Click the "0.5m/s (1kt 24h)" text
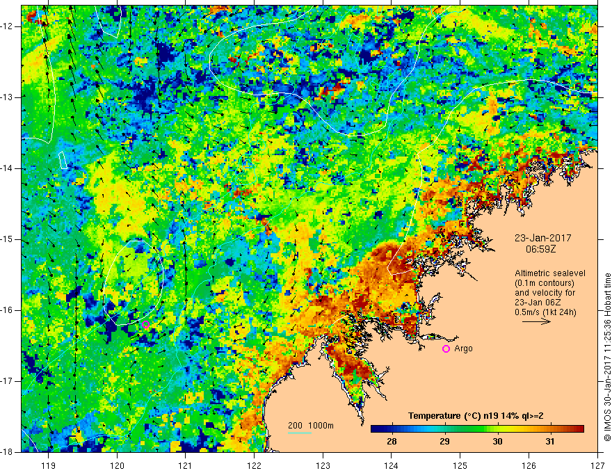The image size is (612, 473). tap(545, 312)
